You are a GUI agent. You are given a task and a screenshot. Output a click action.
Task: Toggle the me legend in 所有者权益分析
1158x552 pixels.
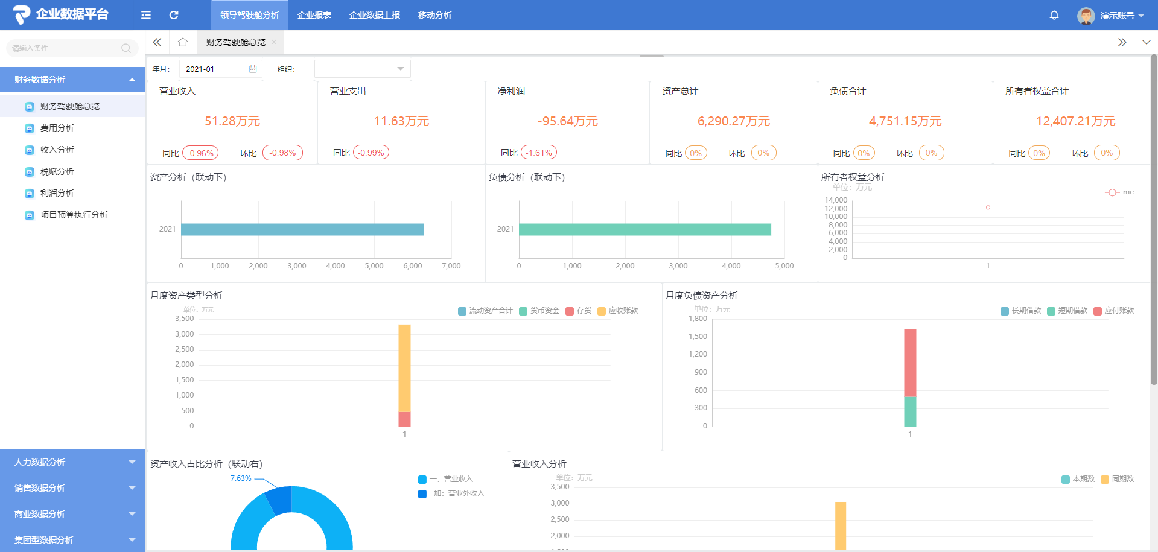pyautogui.click(x=1119, y=192)
